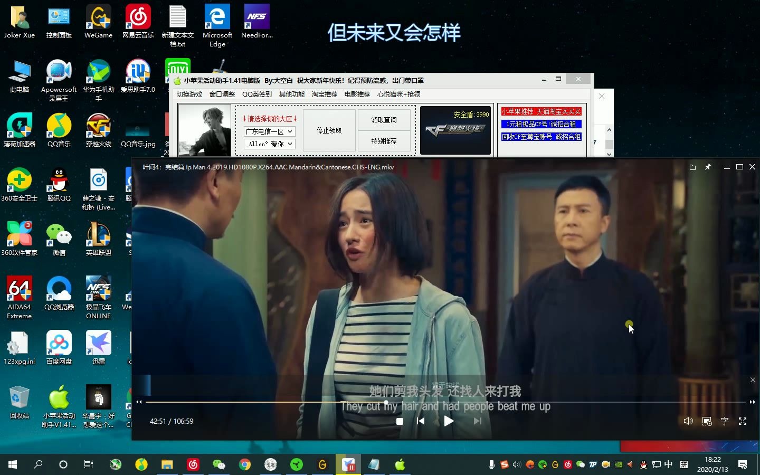Open 控制面板 desktop icon
Screen dimensions: 760x475
click(x=59, y=22)
